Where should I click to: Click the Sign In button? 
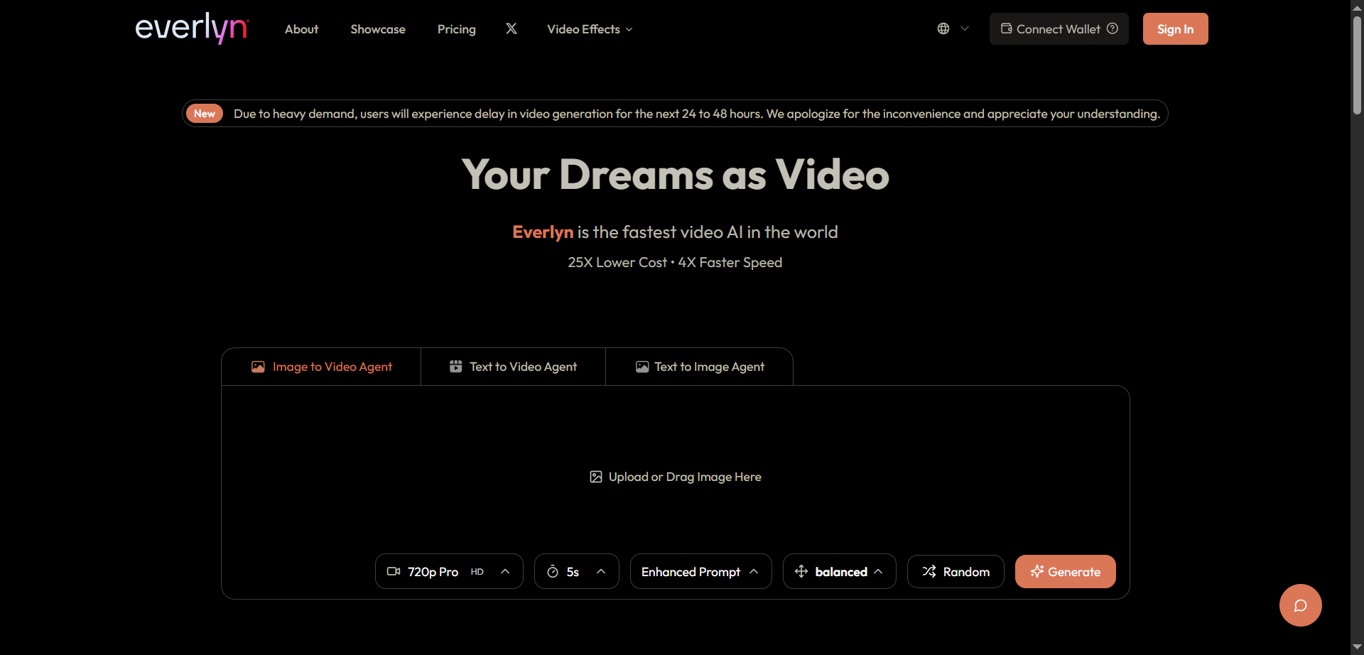pos(1175,28)
